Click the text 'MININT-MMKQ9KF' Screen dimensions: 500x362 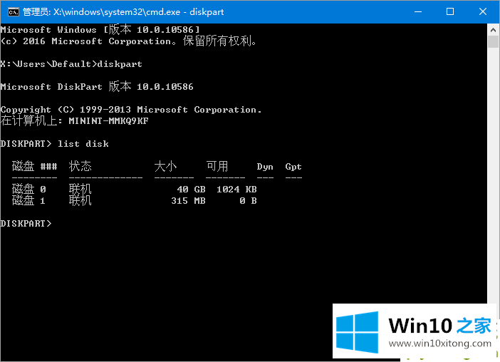click(x=108, y=121)
